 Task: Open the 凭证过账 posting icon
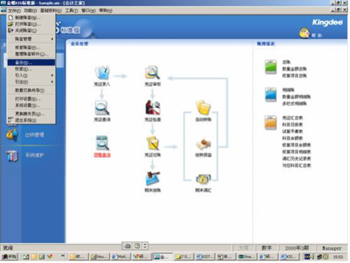coord(153,143)
